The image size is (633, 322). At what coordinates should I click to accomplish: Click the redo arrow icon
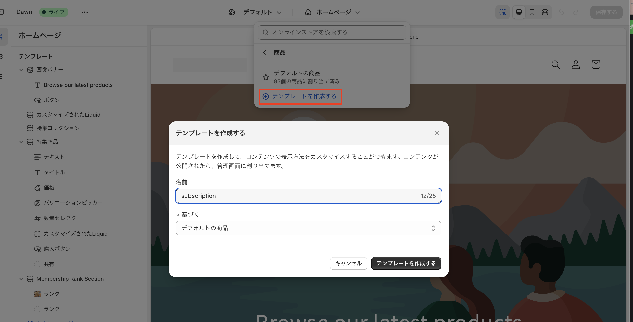coord(576,12)
